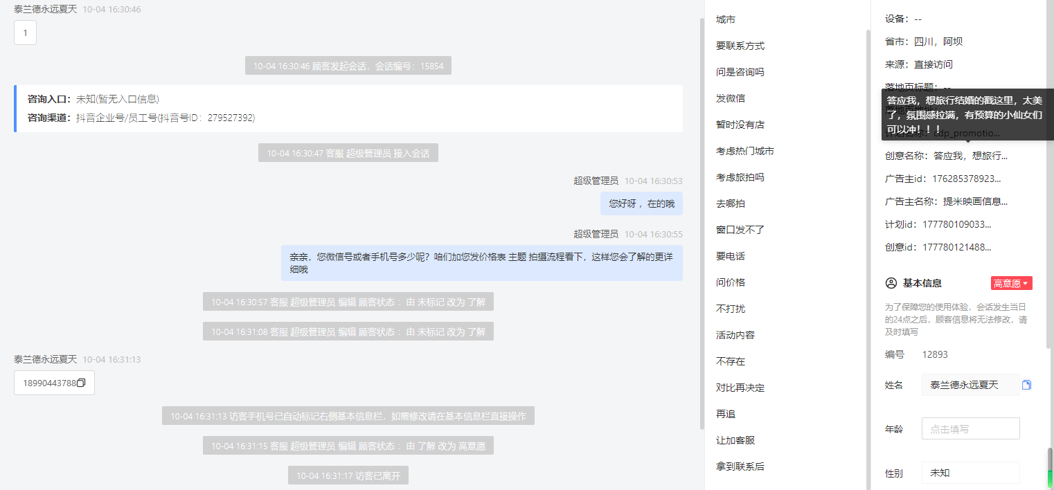The image size is (1054, 490).
Task: Click the 咨询渠道 抖音企业号 info line
Action: 141,118
